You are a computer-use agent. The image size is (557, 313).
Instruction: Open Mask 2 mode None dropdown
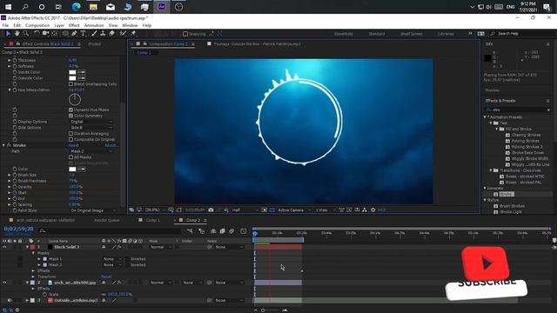click(112, 264)
